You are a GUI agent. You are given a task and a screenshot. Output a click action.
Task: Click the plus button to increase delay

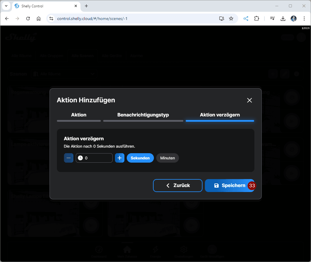[119, 158]
